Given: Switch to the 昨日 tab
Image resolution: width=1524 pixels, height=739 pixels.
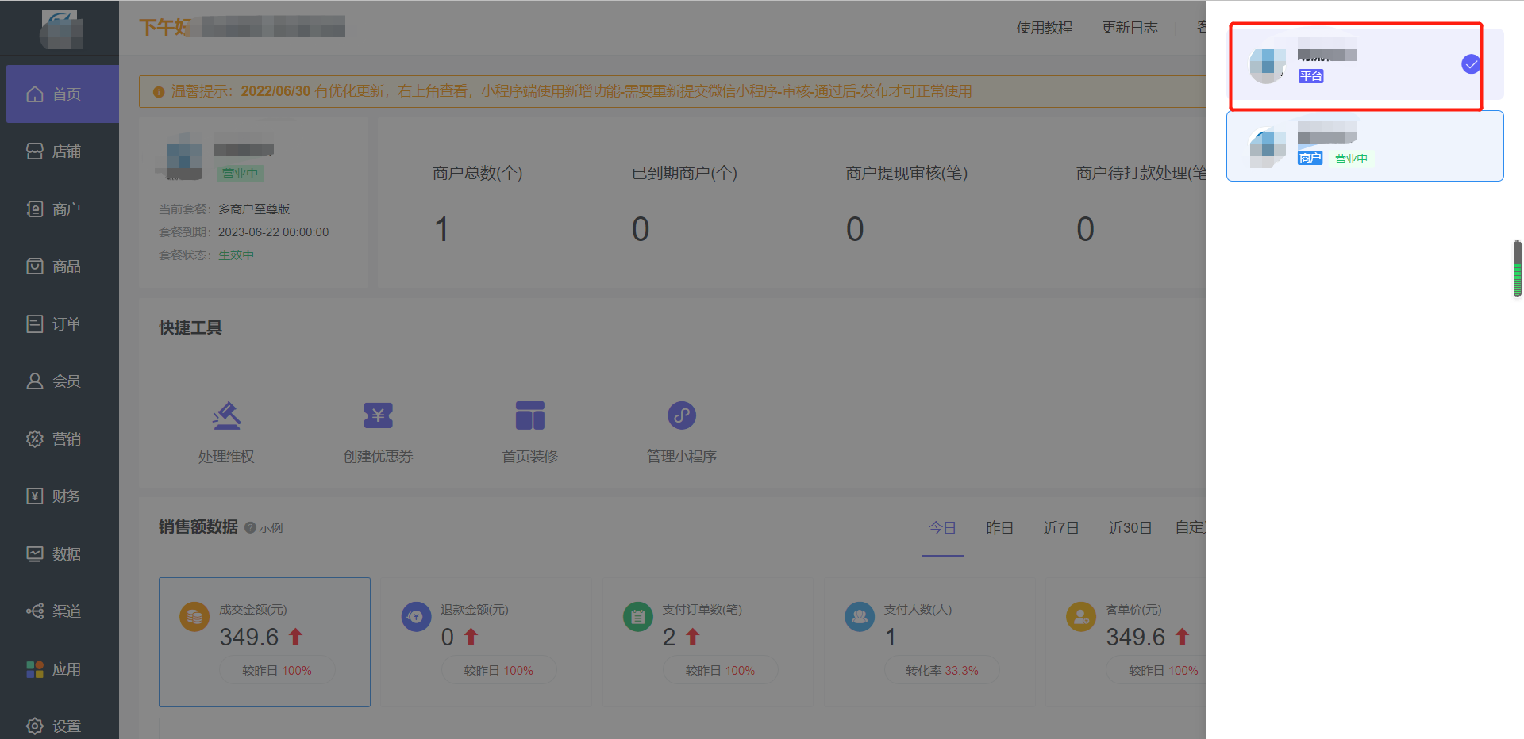Looking at the screenshot, I should (x=999, y=528).
